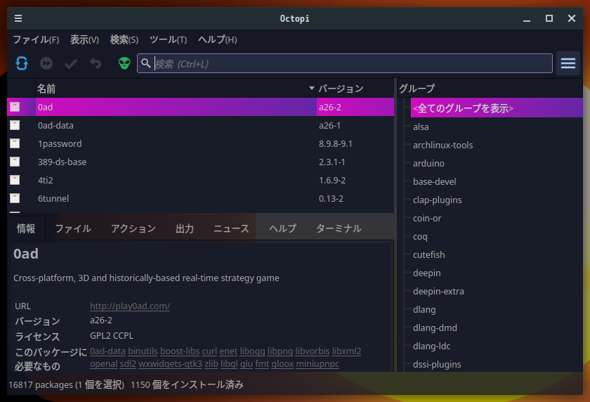Image resolution: width=590 pixels, height=402 pixels.
Task: Open the 表示(V) menu
Action: coord(85,39)
